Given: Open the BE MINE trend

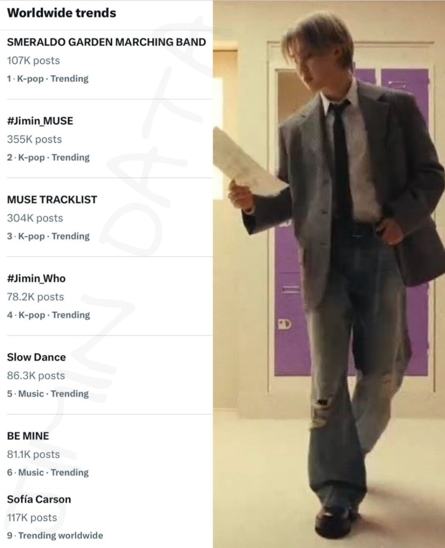Looking at the screenshot, I should pyautogui.click(x=28, y=436).
